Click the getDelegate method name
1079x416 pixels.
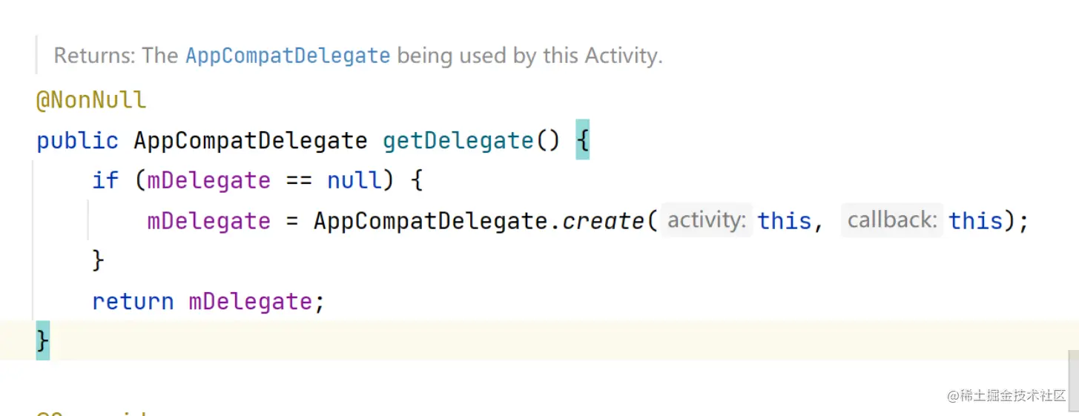pyautogui.click(x=458, y=140)
